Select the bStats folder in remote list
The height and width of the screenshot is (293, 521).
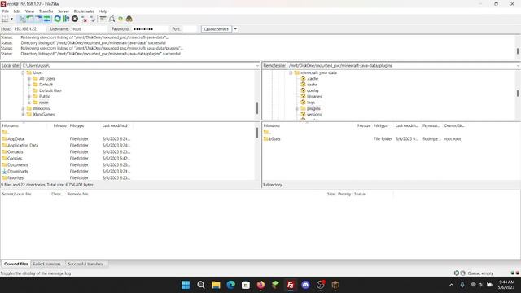pyautogui.click(x=274, y=139)
